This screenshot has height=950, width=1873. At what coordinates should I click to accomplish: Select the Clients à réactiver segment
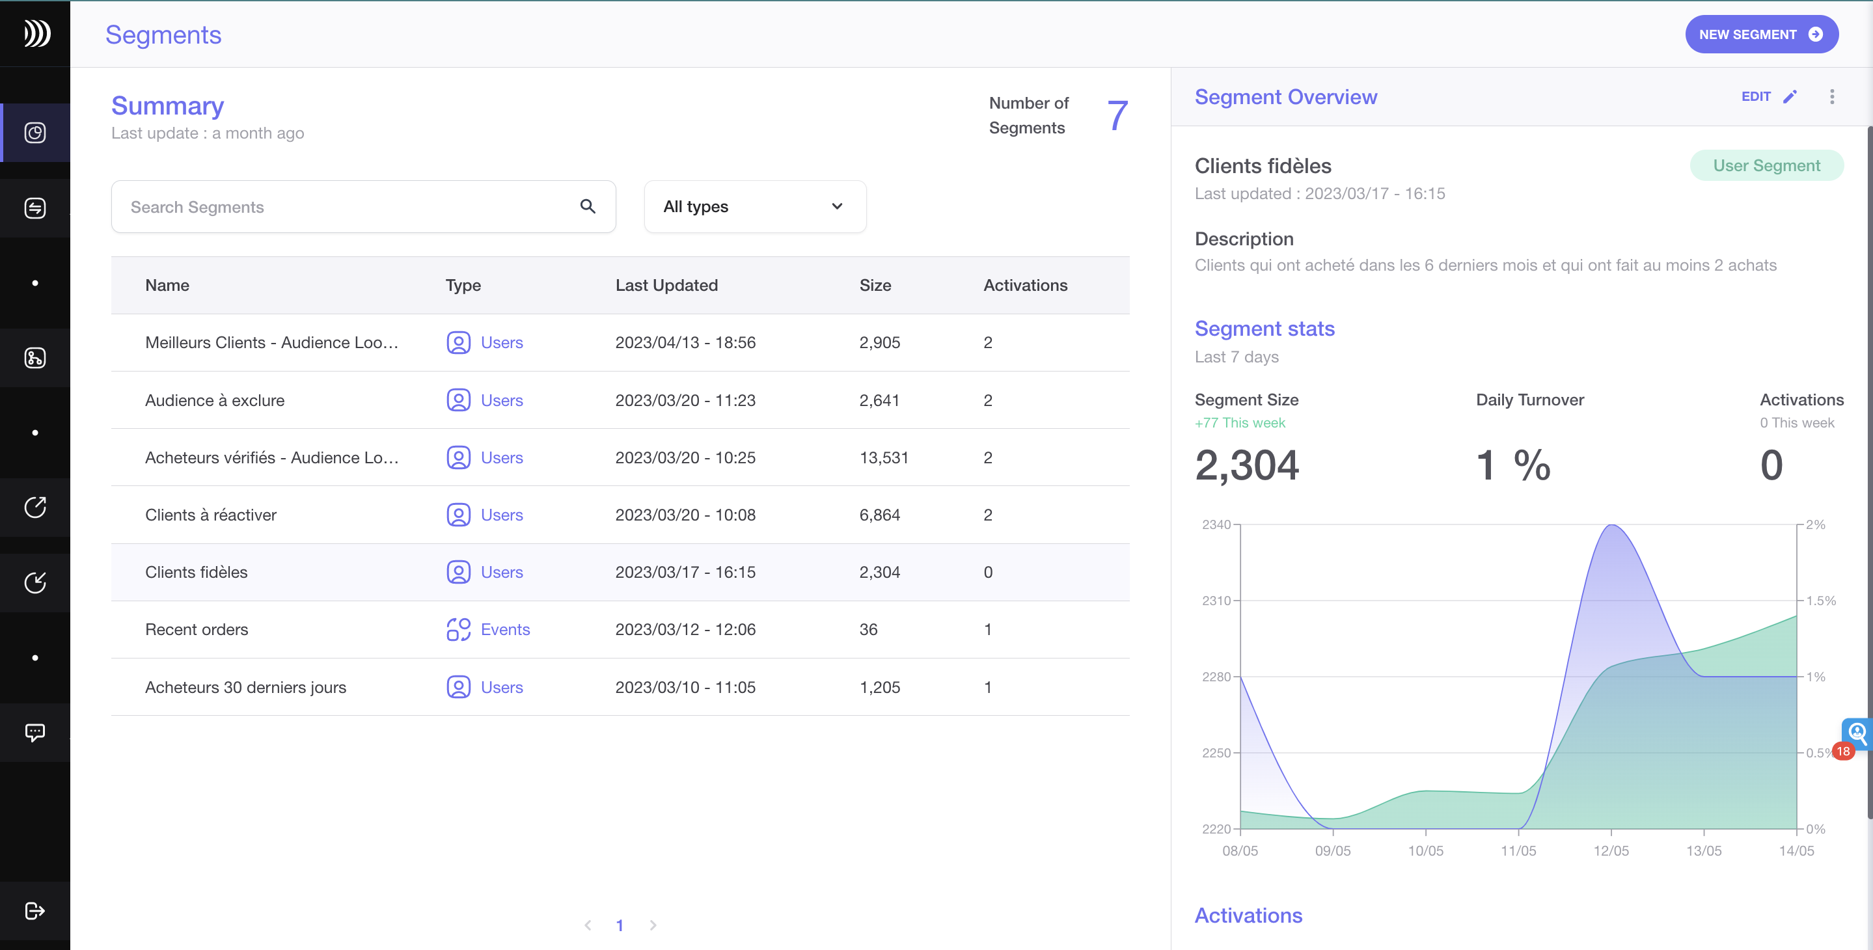pyautogui.click(x=211, y=515)
